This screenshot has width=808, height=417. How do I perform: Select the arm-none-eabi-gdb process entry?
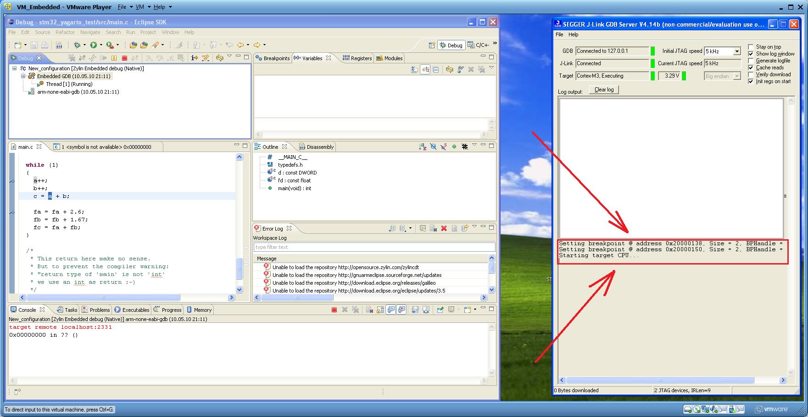pyautogui.click(x=78, y=92)
